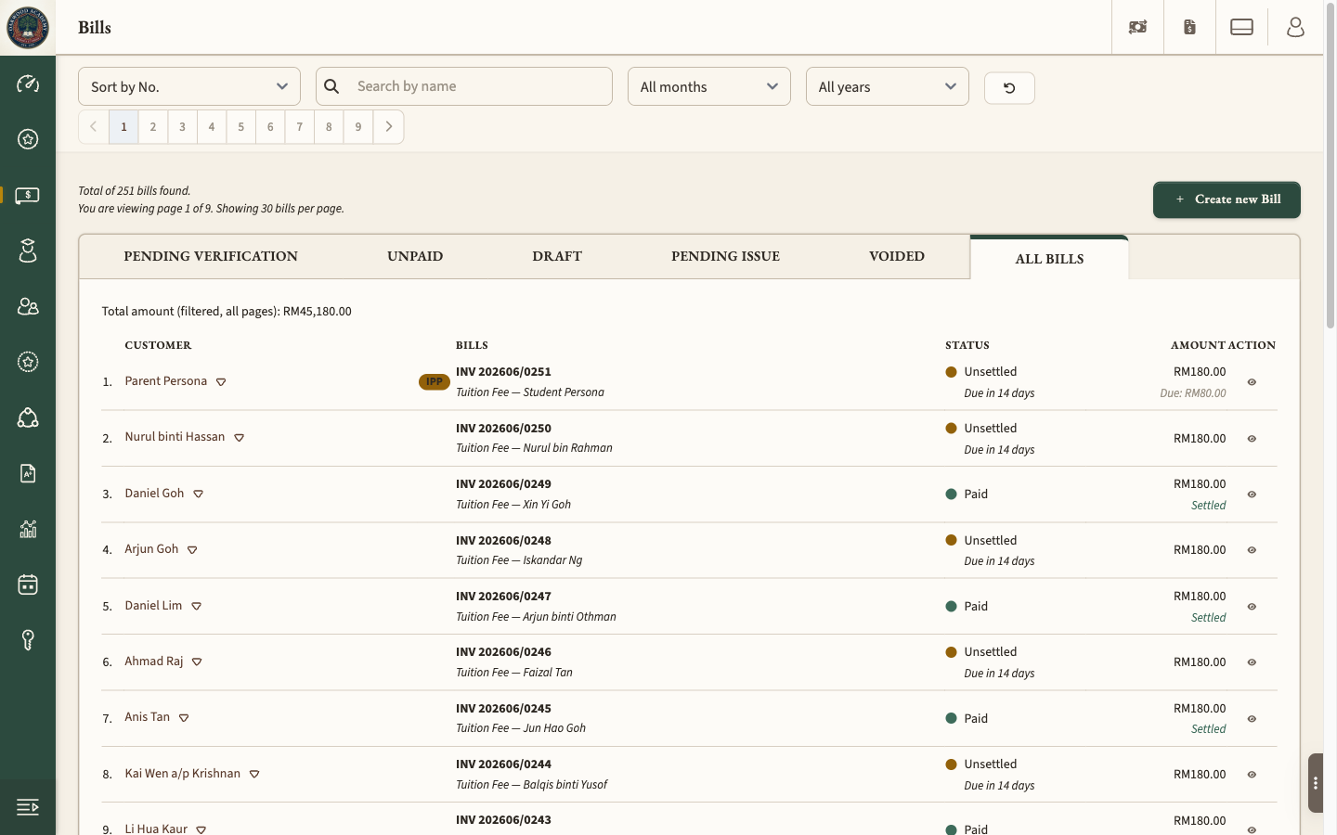Screen dimensions: 1337x835
Task: Open the cash payment icon in header
Action: coord(1137,27)
